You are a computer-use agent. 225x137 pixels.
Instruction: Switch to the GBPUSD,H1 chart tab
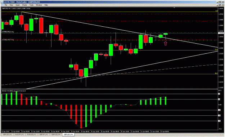point(8,134)
